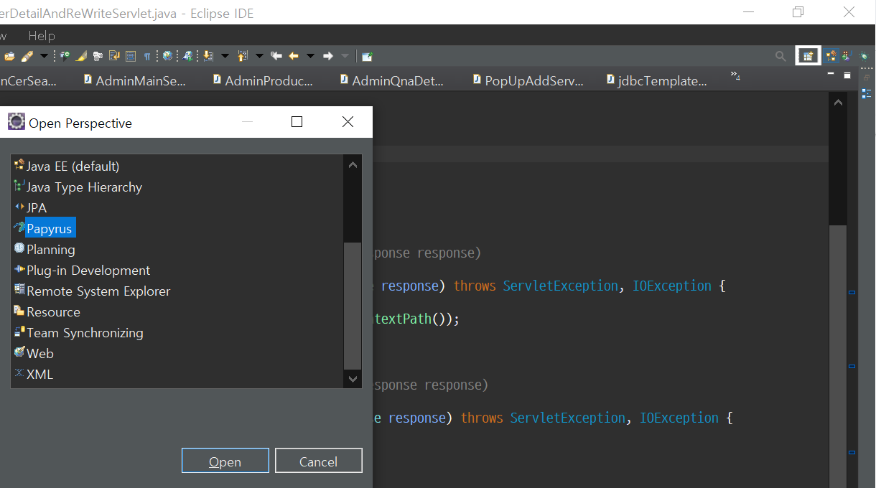This screenshot has height=488, width=876.
Task: Switch to the AdminQnaDet... editor tab
Action: coord(392,81)
